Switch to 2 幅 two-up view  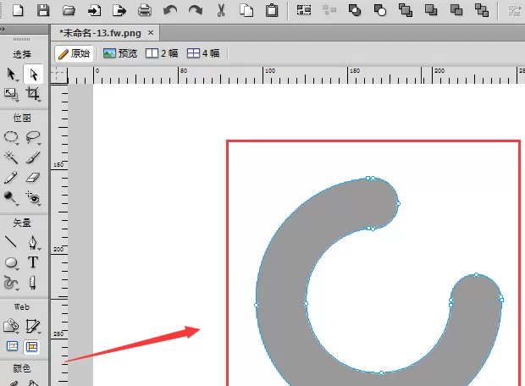pyautogui.click(x=162, y=53)
